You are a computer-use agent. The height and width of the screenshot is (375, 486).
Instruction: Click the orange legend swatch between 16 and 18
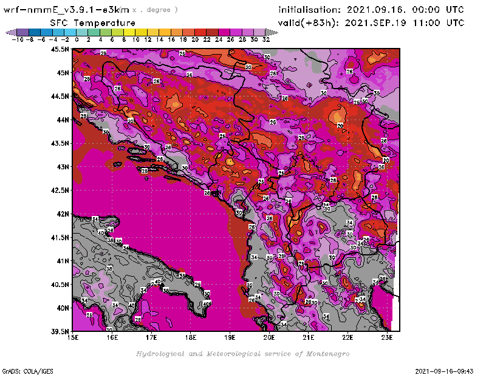click(176, 32)
